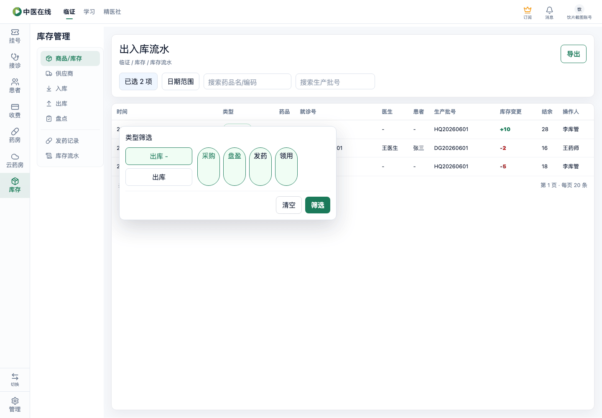602x418 pixels.
Task: Click the 操作人 column header
Action: pyautogui.click(x=571, y=112)
